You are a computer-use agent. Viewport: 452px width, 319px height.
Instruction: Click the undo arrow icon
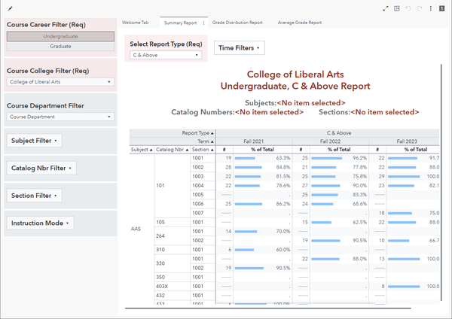[408, 8]
